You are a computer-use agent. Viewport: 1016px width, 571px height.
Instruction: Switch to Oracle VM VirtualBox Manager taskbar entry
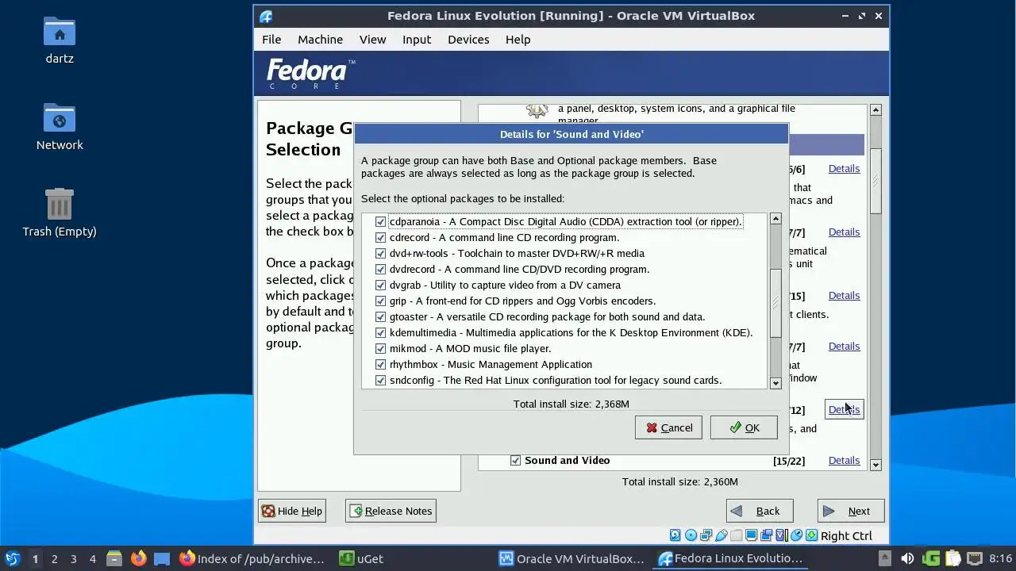pos(571,558)
